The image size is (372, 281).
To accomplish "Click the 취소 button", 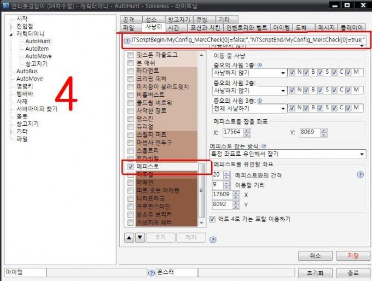I will (x=315, y=256).
